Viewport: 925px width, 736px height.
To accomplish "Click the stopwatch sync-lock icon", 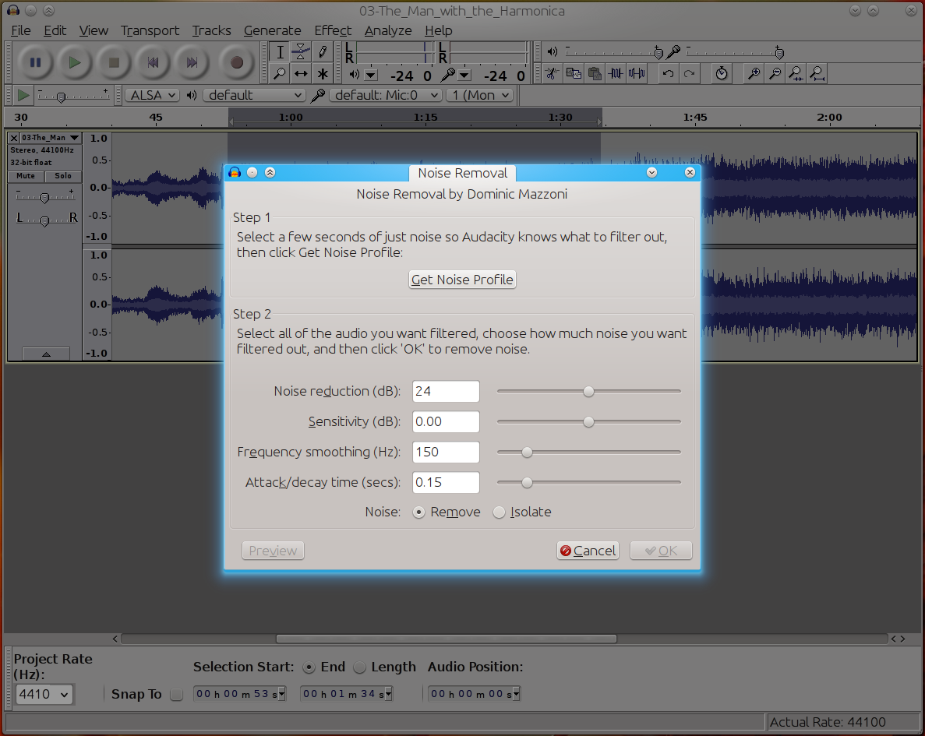I will (722, 74).
